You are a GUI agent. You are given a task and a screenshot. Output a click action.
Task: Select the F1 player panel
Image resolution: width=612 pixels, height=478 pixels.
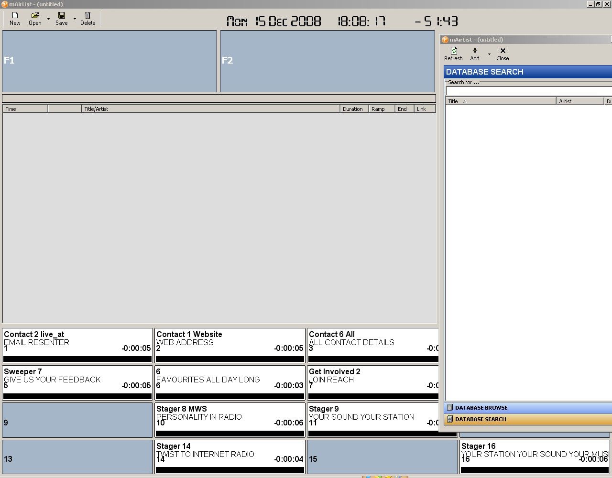(109, 61)
